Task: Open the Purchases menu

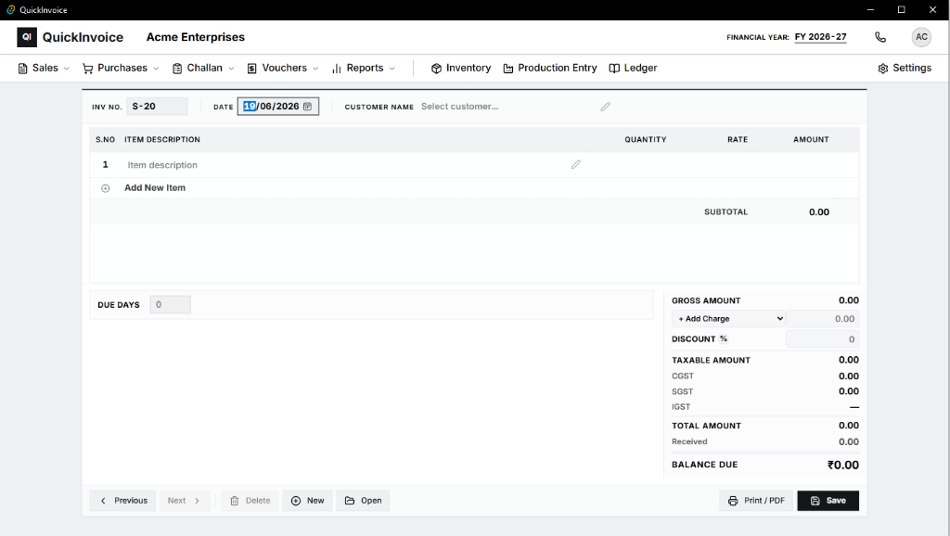Action: click(121, 69)
